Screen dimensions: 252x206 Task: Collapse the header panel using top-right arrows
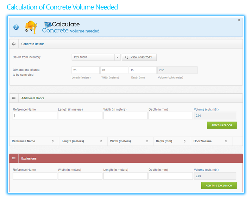tap(239, 20)
